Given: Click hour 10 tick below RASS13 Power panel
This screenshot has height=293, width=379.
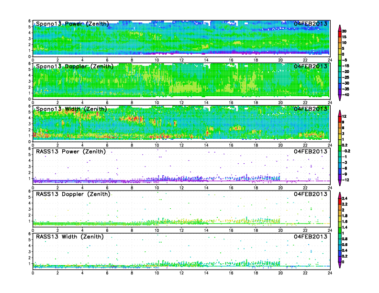Looking at the screenshot, I should (156, 188).
